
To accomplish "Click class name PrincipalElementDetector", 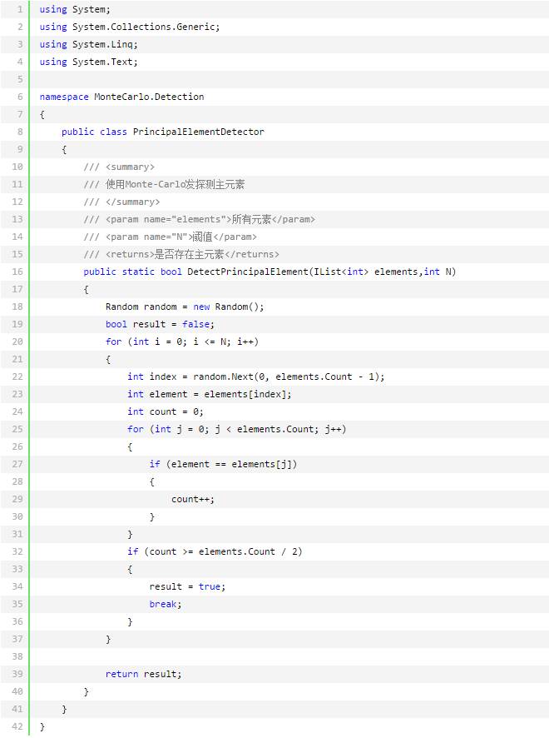I will [x=198, y=132].
